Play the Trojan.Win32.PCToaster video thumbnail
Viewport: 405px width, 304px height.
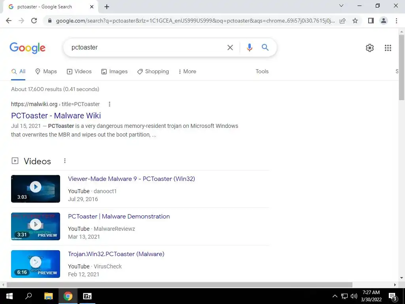(36, 264)
